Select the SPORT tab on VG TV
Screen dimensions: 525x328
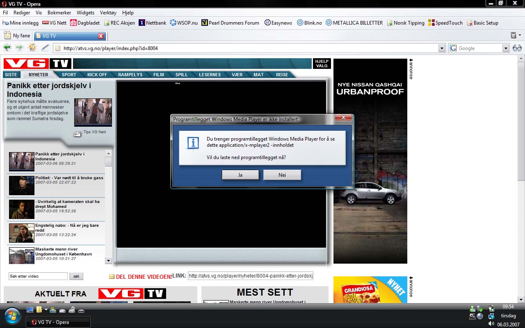[69, 75]
